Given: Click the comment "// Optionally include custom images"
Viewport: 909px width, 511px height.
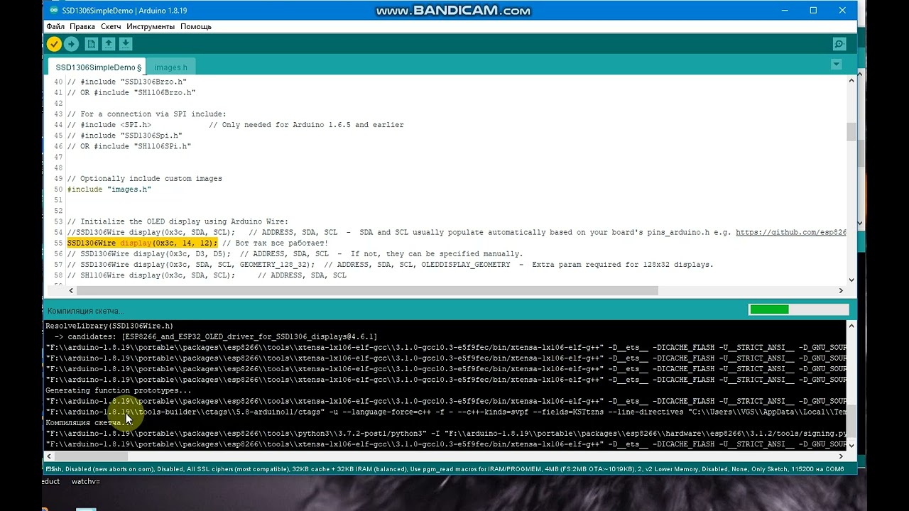Looking at the screenshot, I should pyautogui.click(x=144, y=179).
